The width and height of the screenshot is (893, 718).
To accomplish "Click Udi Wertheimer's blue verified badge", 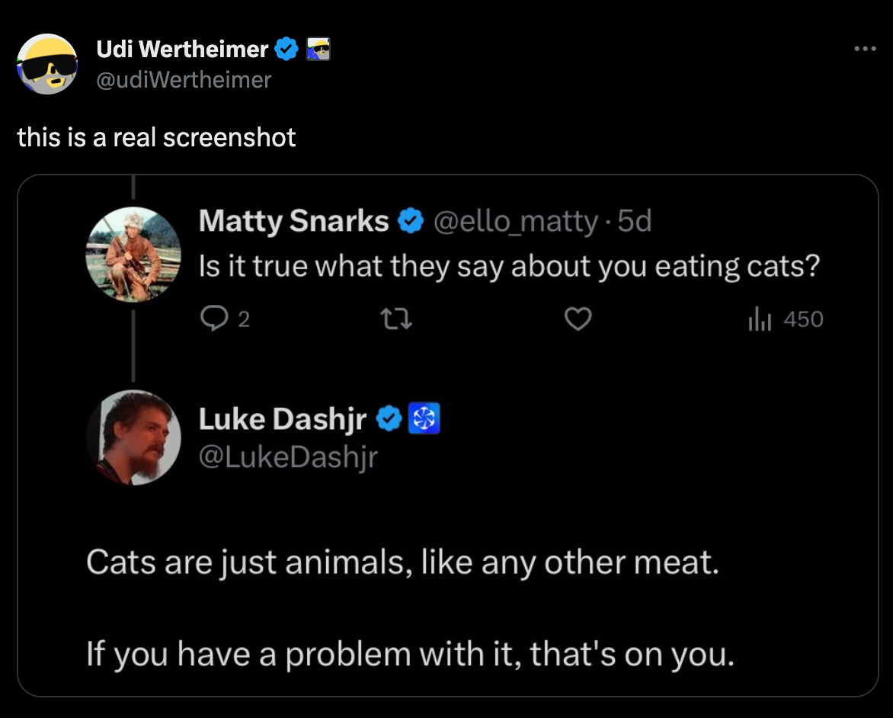I will pyautogui.click(x=286, y=50).
